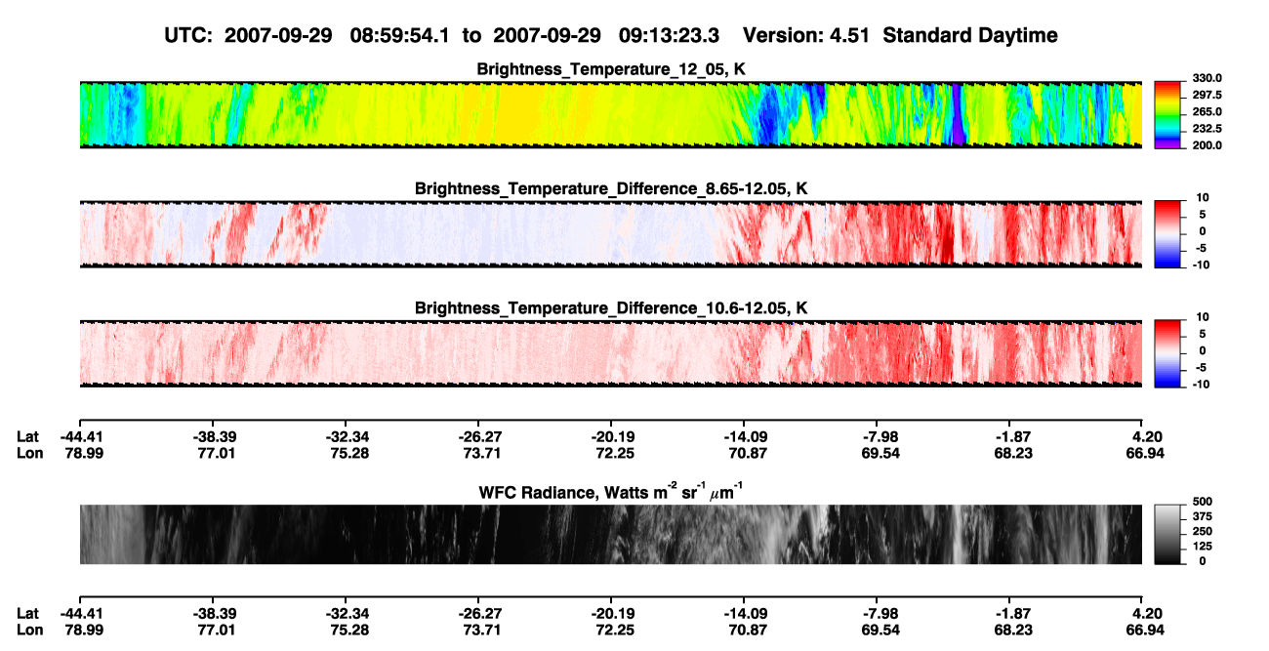Click the UTC label in the header
1269x651 pixels.
point(187,36)
